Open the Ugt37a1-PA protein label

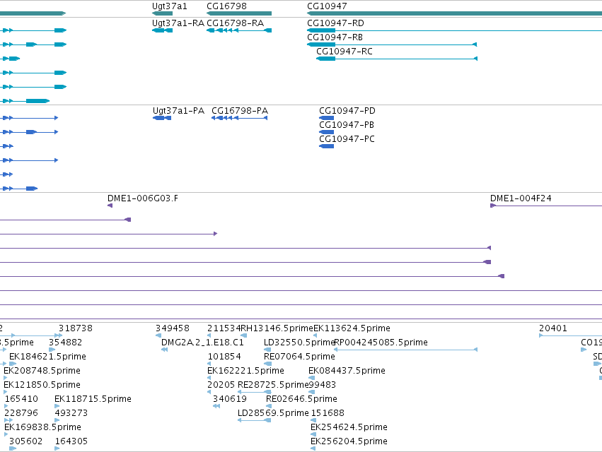coord(178,111)
